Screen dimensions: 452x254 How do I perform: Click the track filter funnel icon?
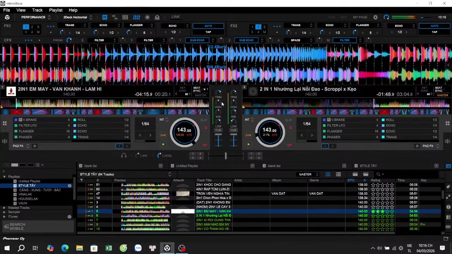click(x=82, y=180)
